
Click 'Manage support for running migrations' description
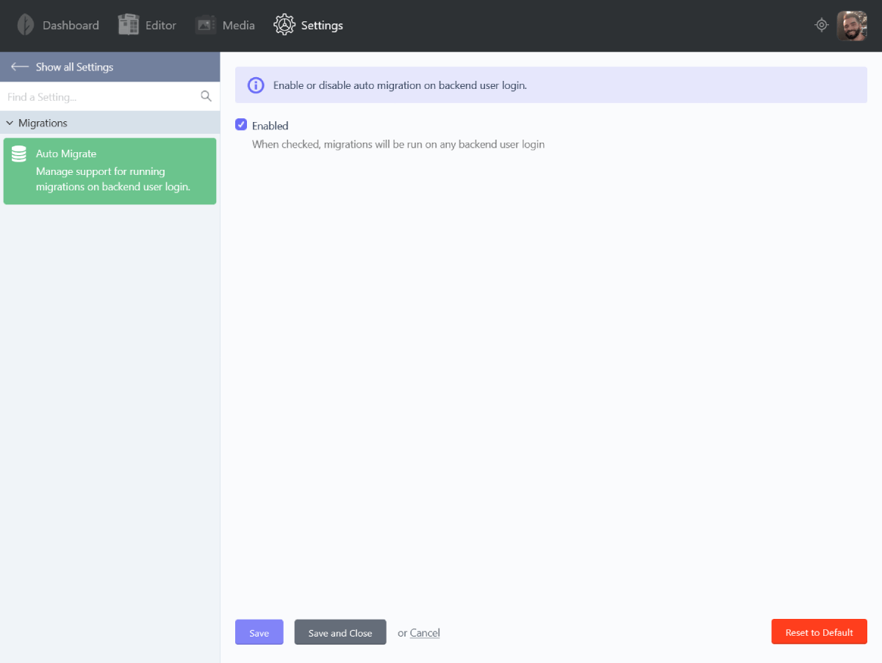click(113, 179)
